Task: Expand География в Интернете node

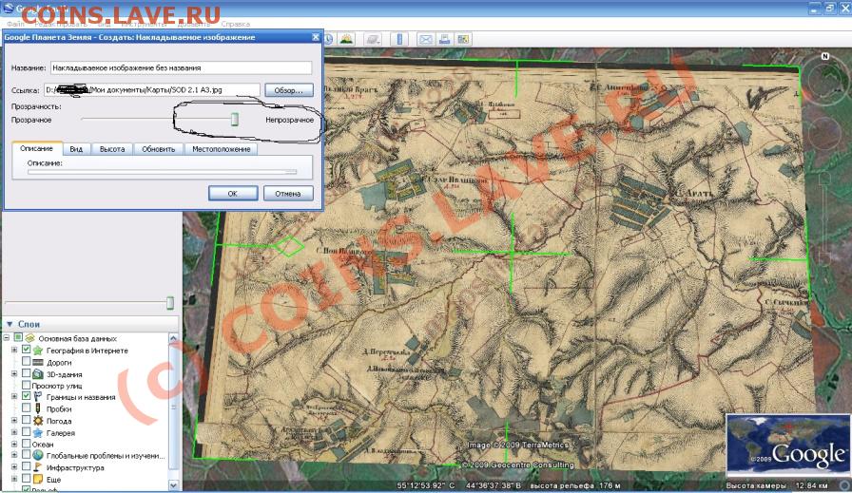Action: pyautogui.click(x=14, y=351)
